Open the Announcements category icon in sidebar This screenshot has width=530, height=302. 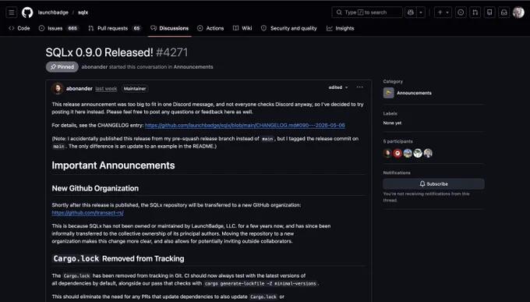pos(389,93)
